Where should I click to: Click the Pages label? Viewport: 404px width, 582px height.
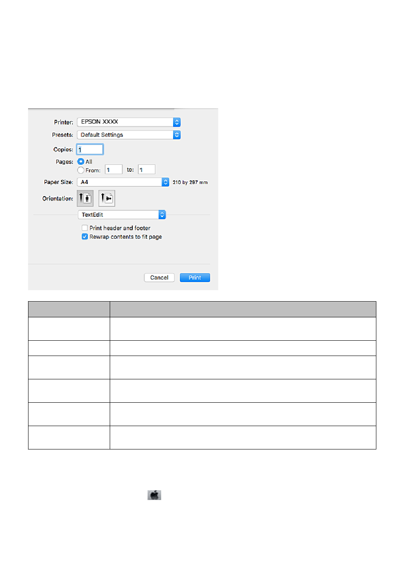(65, 162)
